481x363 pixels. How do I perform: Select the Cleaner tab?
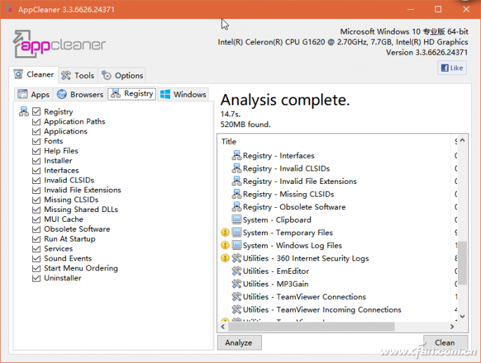pos(34,74)
